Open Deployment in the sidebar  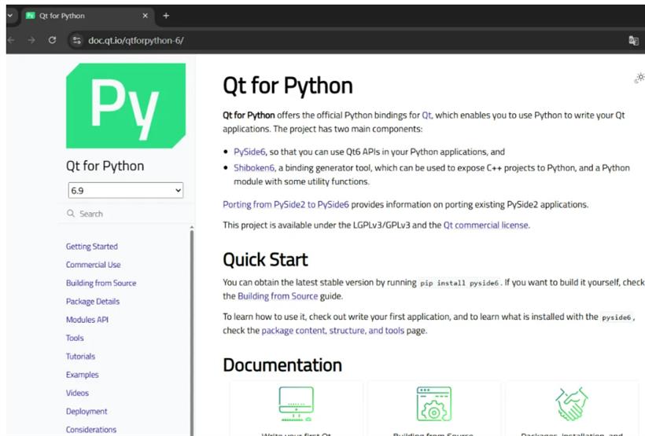87,412
